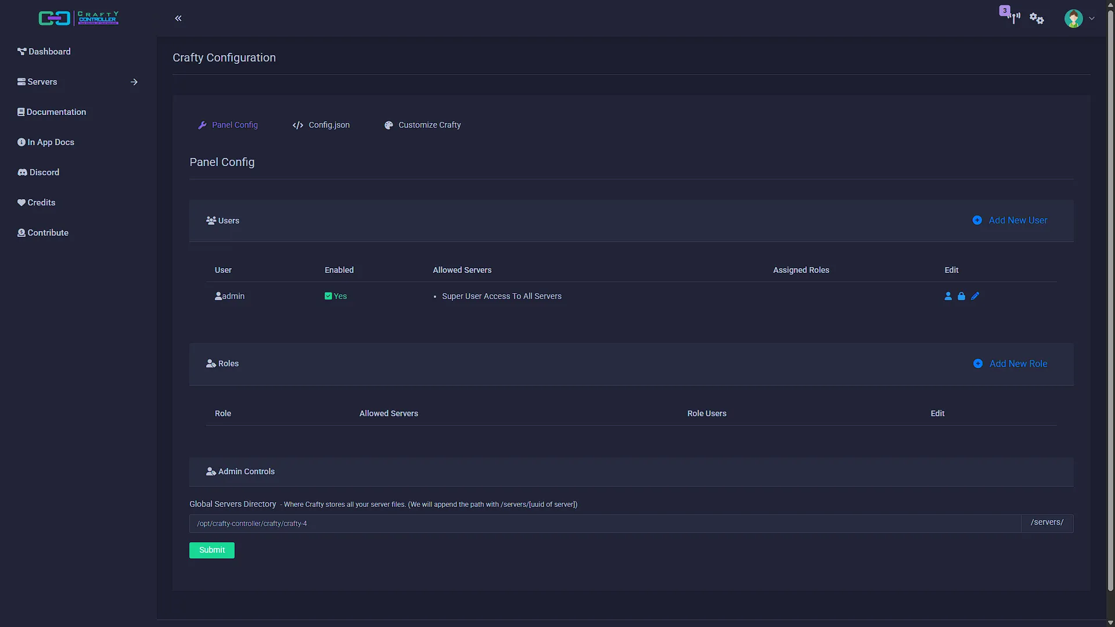1115x627 pixels.
Task: Click the lock icon for admin user
Action: (x=962, y=296)
